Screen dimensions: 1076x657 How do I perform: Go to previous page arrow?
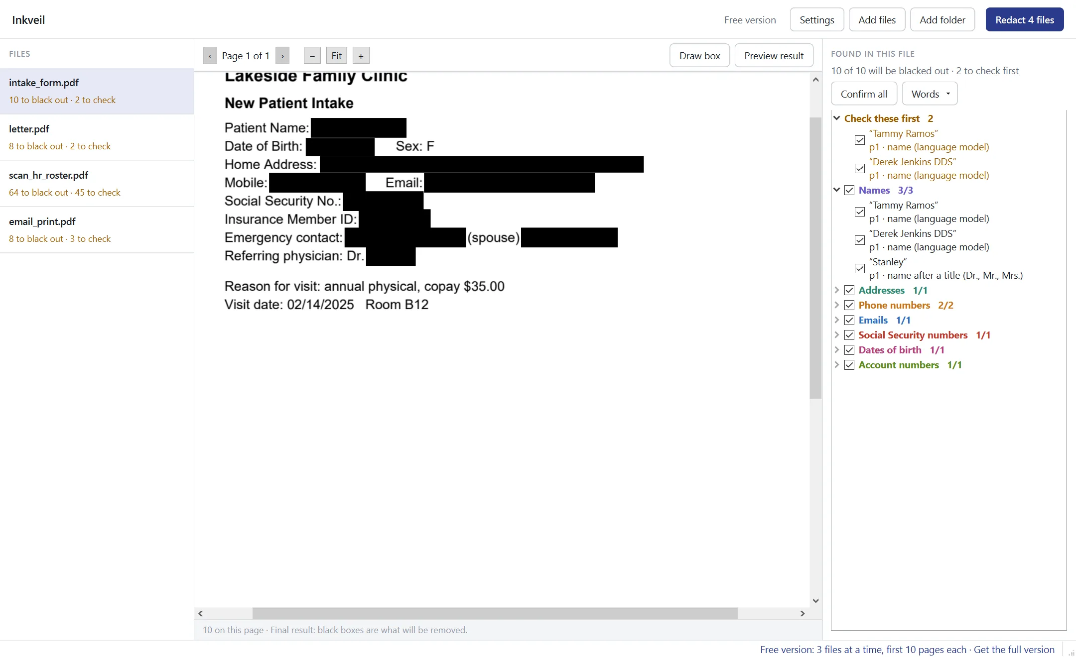coord(210,56)
